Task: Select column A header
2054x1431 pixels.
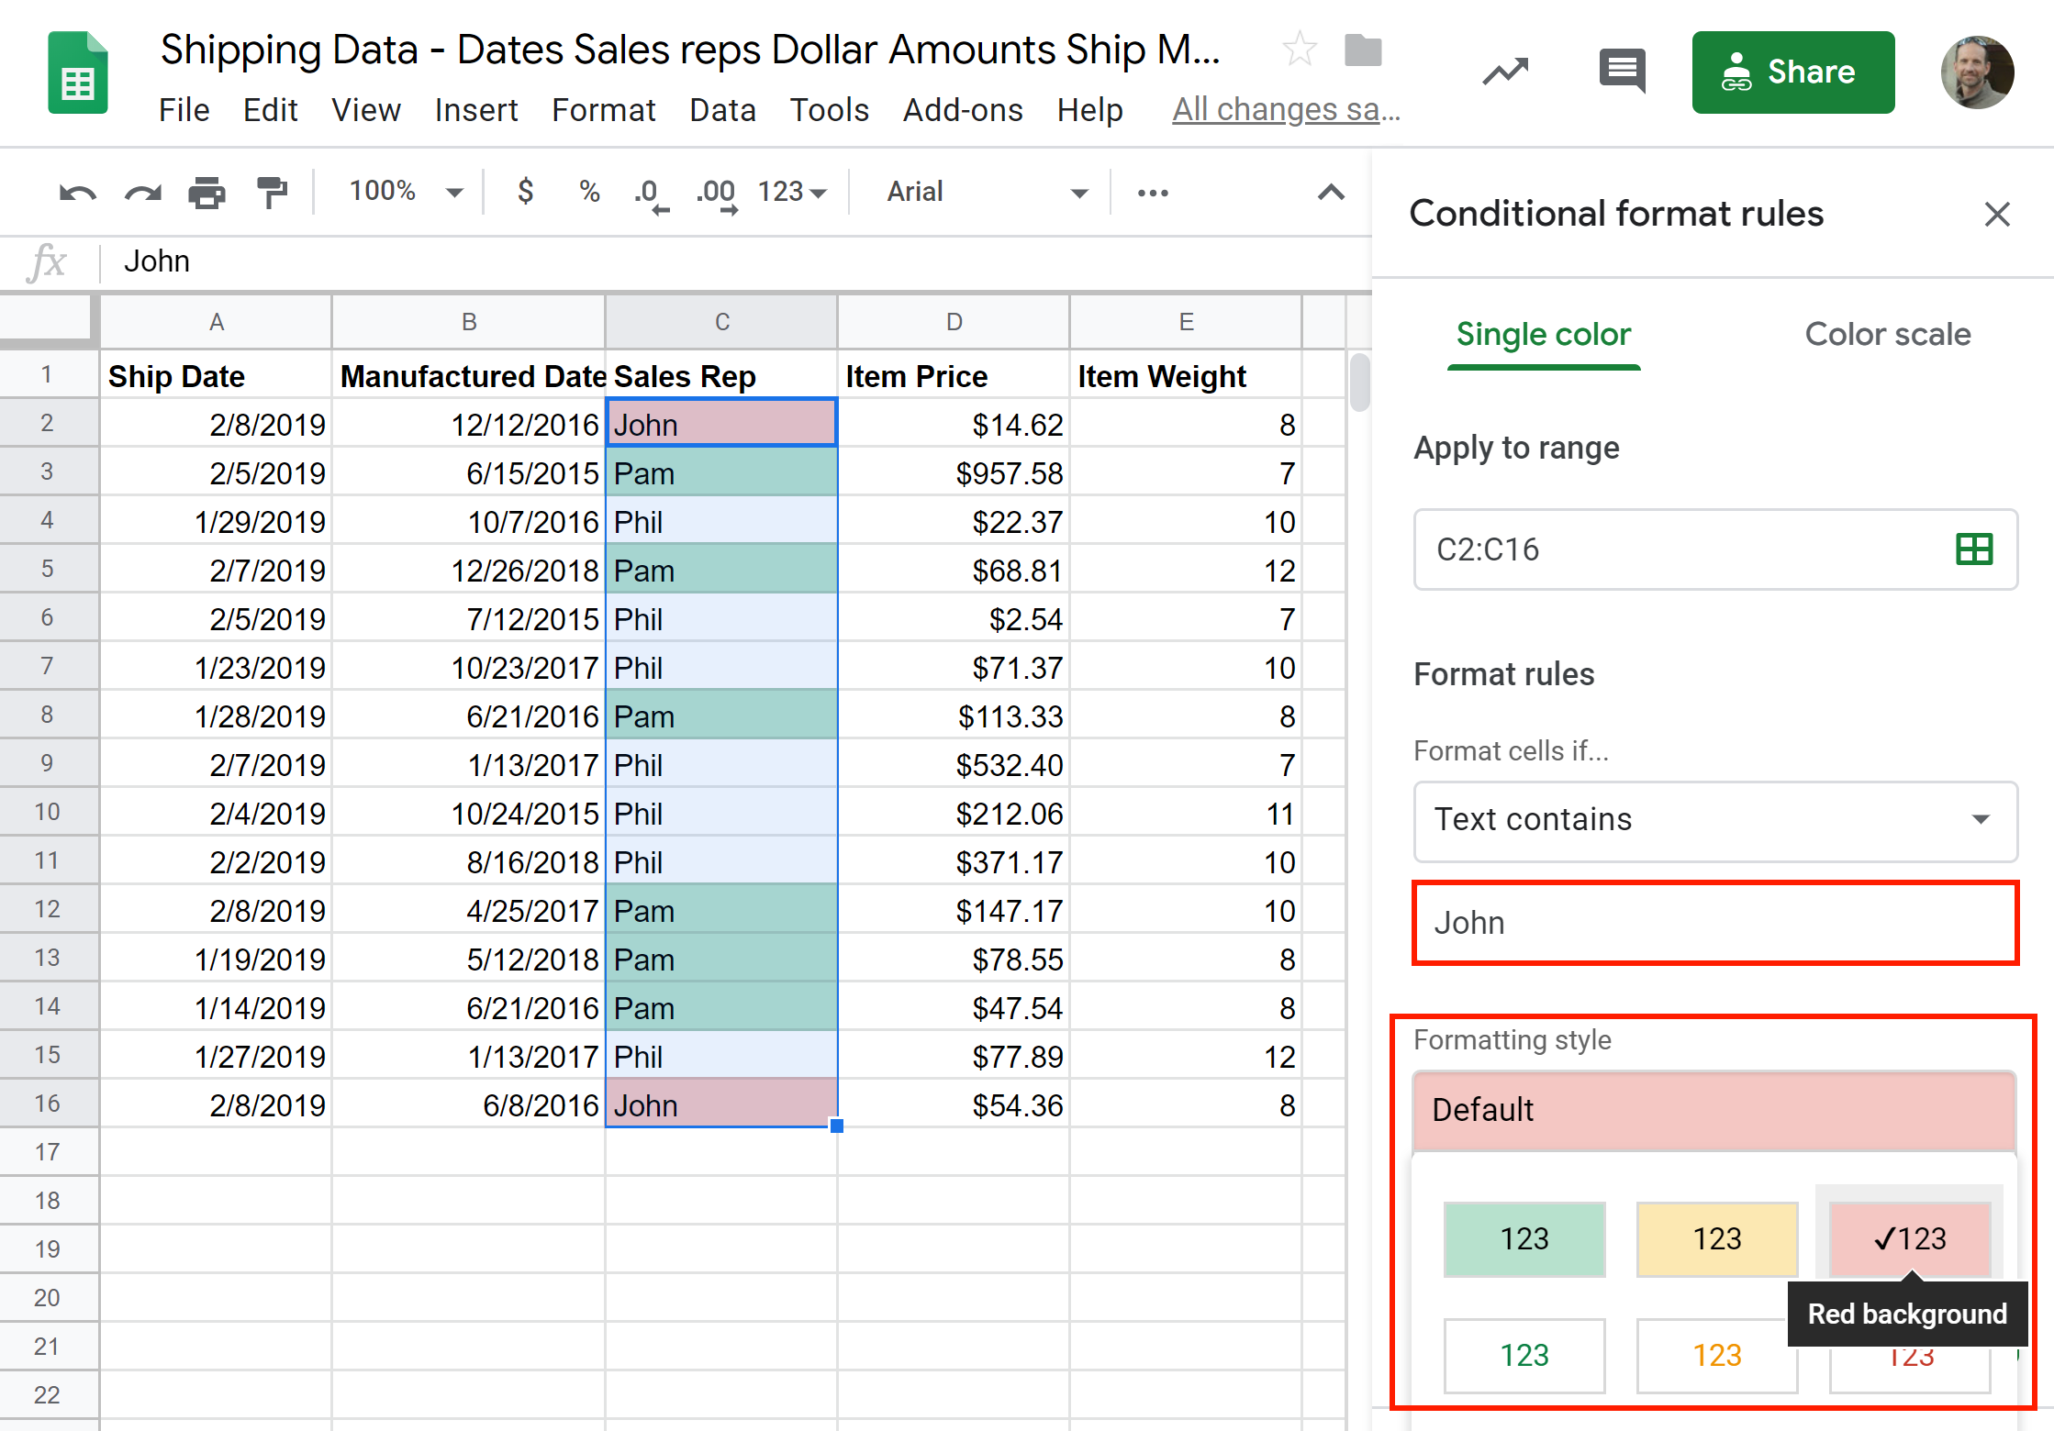Action: [x=216, y=322]
